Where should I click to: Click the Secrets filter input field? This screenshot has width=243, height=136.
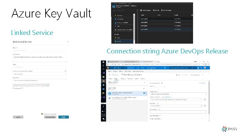point(178,112)
